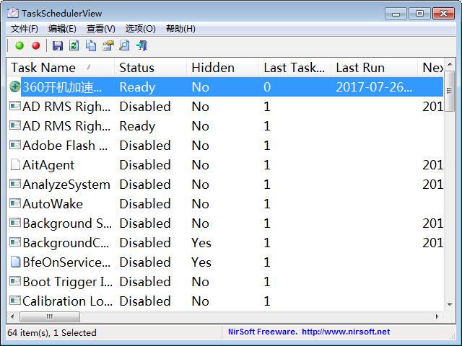This screenshot has height=346, width=462.
Task: Open the NirSoft website link
Action: pos(345,332)
